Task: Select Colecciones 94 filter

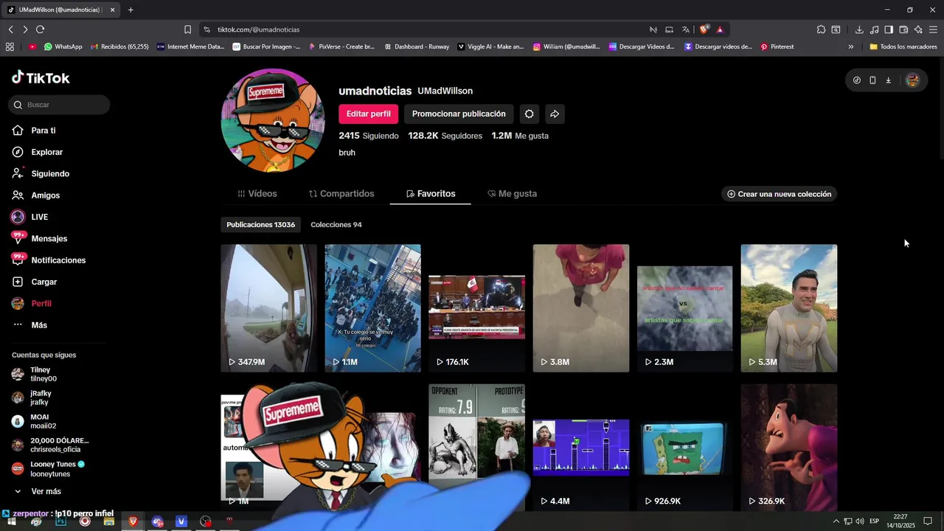Action: (336, 224)
